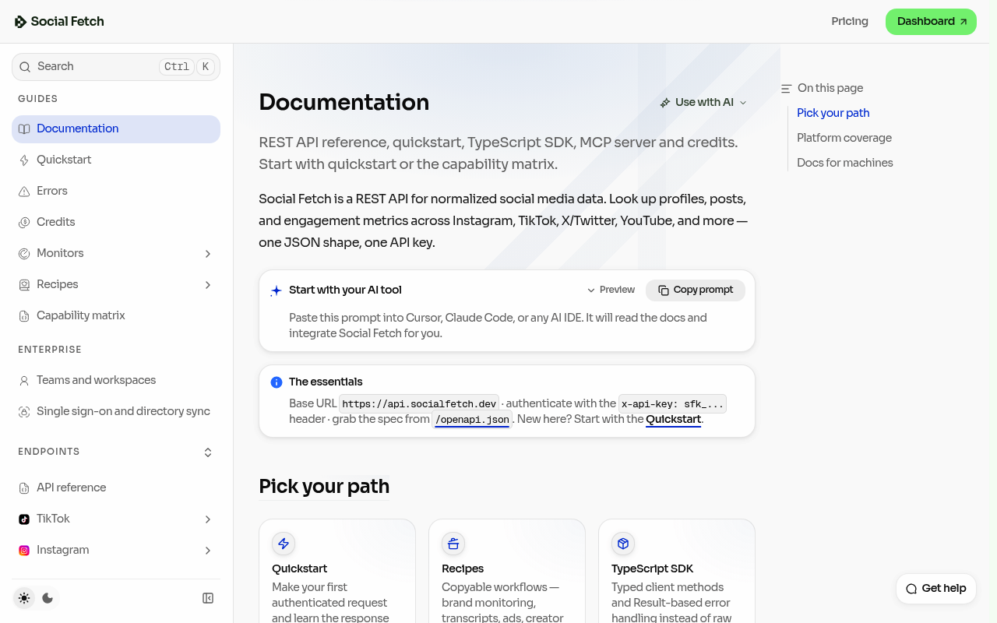This screenshot has height=623, width=997.
Task: Collapse the sidebar with the panel icon
Action: pyautogui.click(x=208, y=598)
